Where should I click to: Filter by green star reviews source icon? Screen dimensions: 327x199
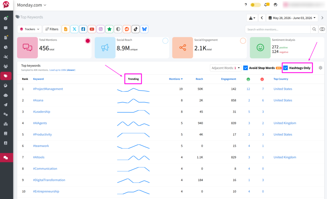point(109,29)
